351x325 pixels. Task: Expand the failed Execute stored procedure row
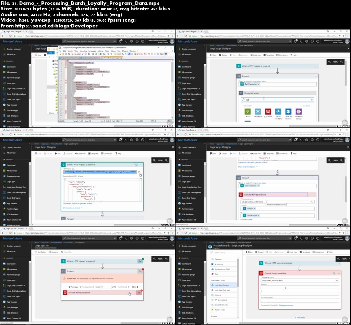[102, 293]
